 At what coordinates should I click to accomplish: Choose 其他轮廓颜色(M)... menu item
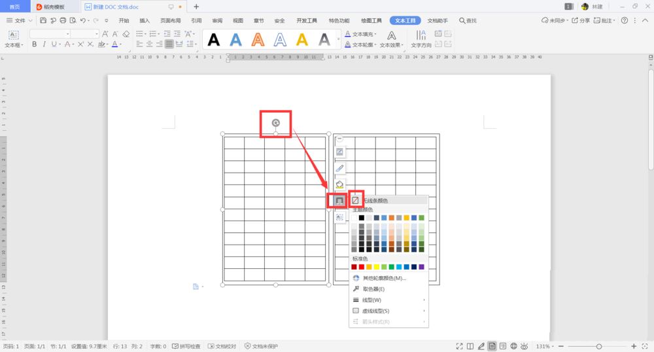tap(388, 278)
